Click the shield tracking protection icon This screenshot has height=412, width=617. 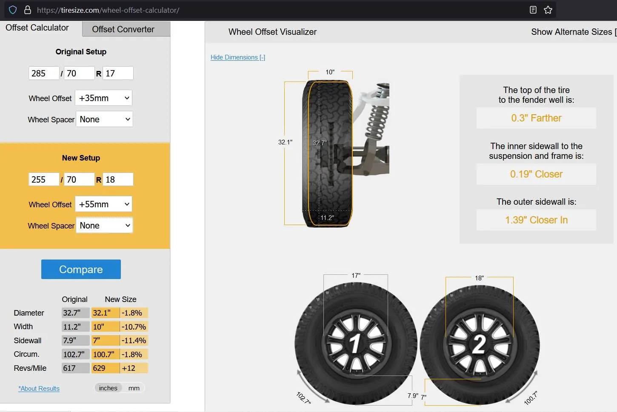(x=13, y=10)
